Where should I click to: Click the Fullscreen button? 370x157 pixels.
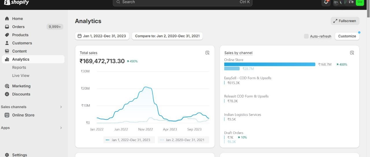click(x=345, y=21)
